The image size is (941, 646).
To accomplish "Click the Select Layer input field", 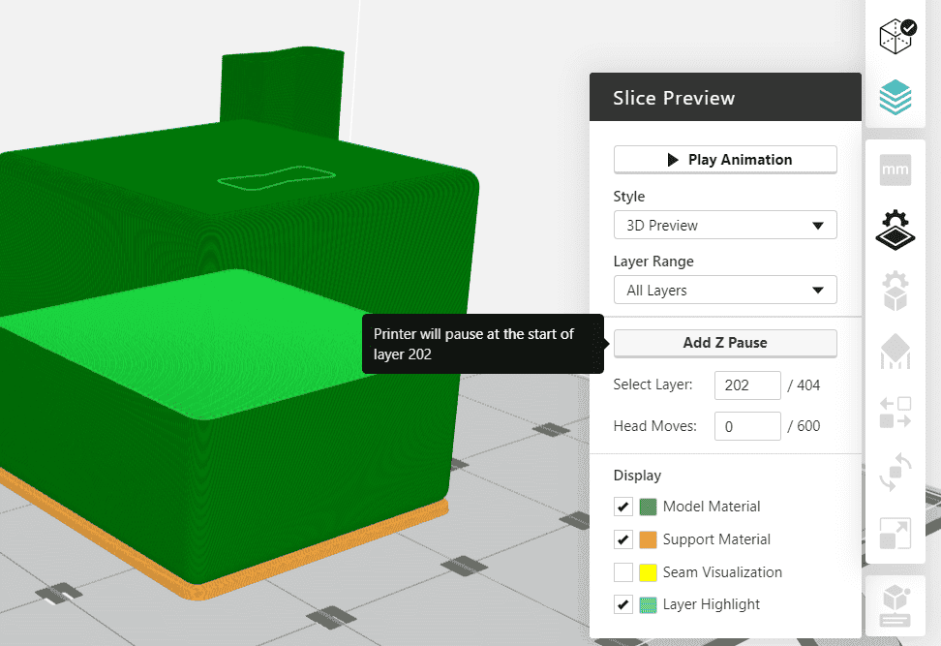I will click(x=746, y=385).
